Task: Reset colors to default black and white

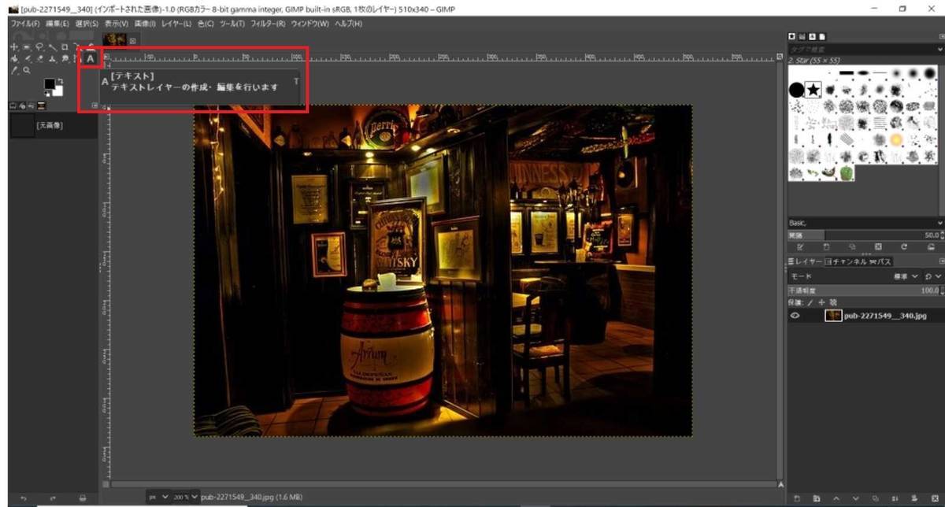Action: pos(47,94)
